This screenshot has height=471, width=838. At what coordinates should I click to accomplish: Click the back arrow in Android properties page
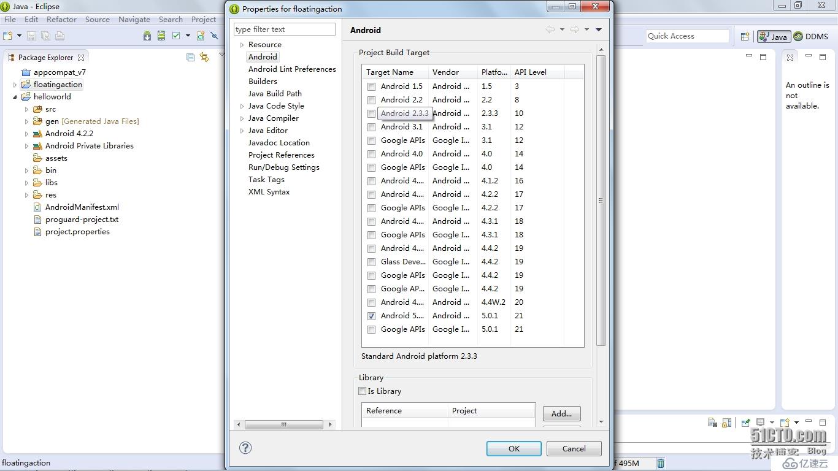click(550, 29)
